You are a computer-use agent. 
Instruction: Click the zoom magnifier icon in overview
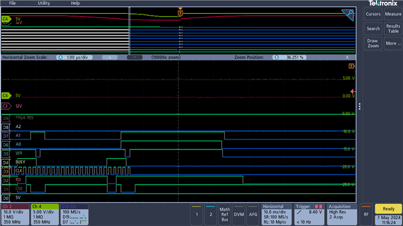coord(348,14)
